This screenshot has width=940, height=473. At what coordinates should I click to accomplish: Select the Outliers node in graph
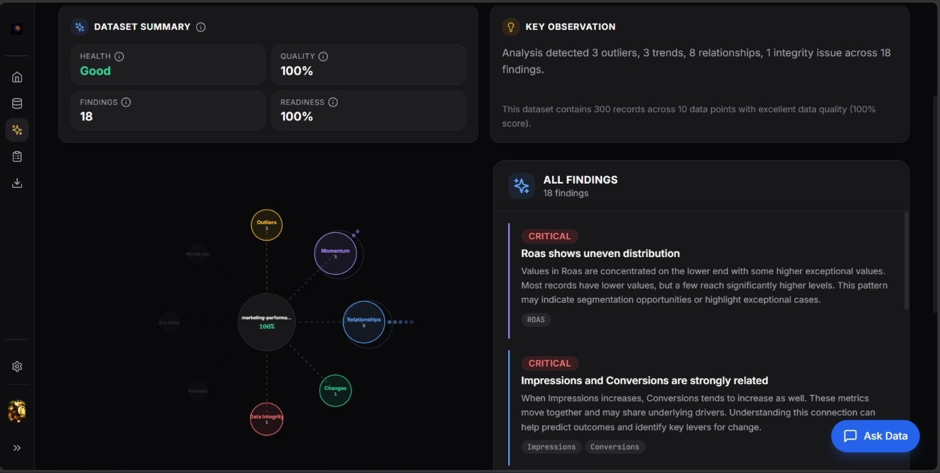[x=267, y=225]
